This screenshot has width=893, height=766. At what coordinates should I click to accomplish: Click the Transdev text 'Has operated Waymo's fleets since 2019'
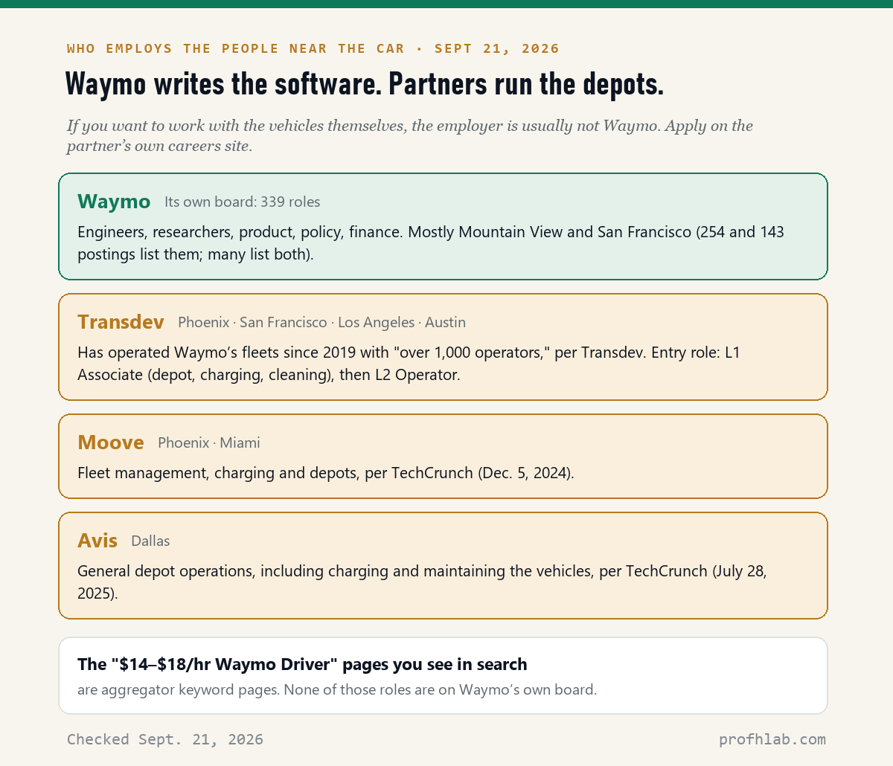[409, 364]
